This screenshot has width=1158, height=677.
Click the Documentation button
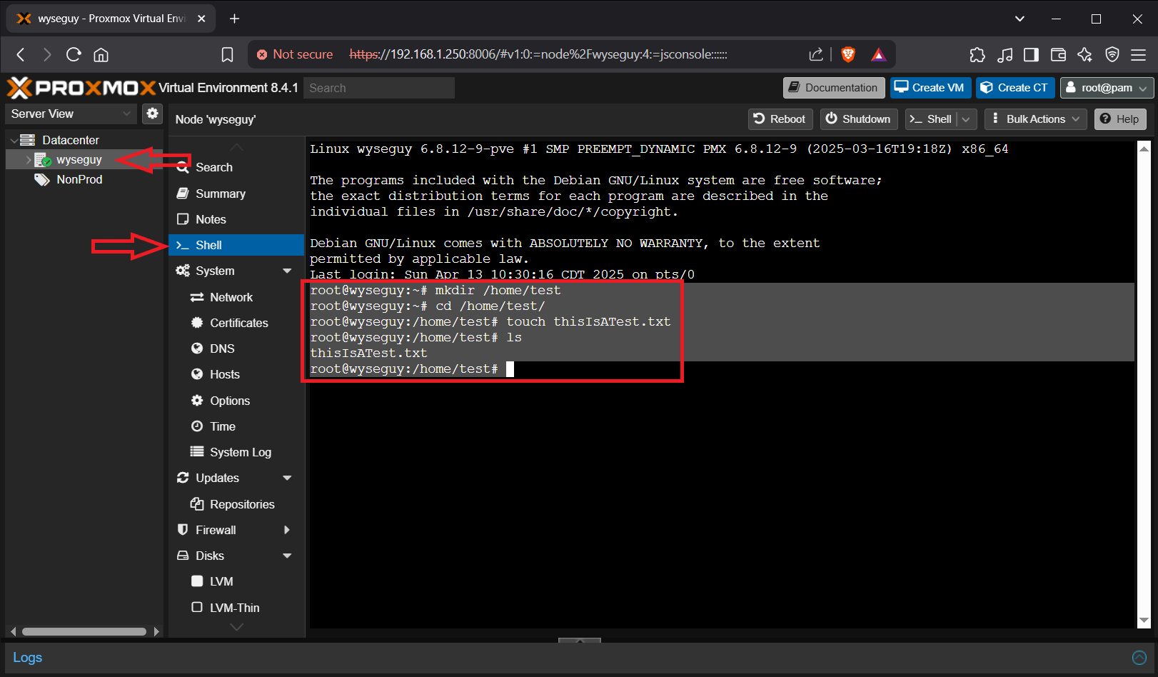click(x=834, y=88)
